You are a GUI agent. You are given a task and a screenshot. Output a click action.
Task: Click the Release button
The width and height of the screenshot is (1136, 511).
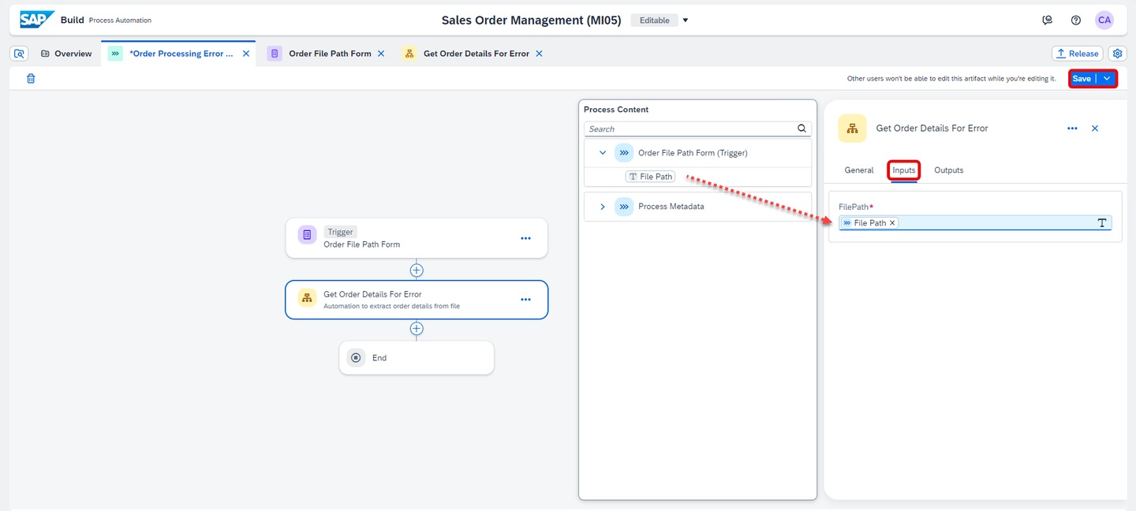click(1077, 54)
